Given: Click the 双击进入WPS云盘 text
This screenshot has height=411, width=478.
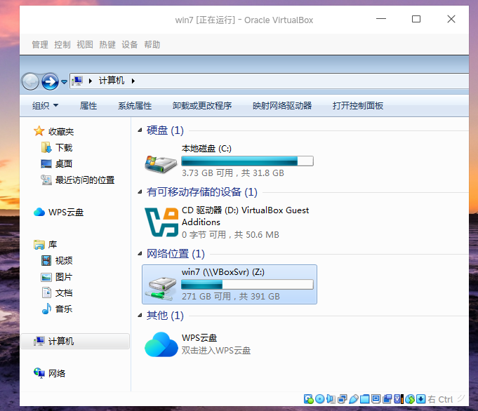Looking at the screenshot, I should click(216, 351).
